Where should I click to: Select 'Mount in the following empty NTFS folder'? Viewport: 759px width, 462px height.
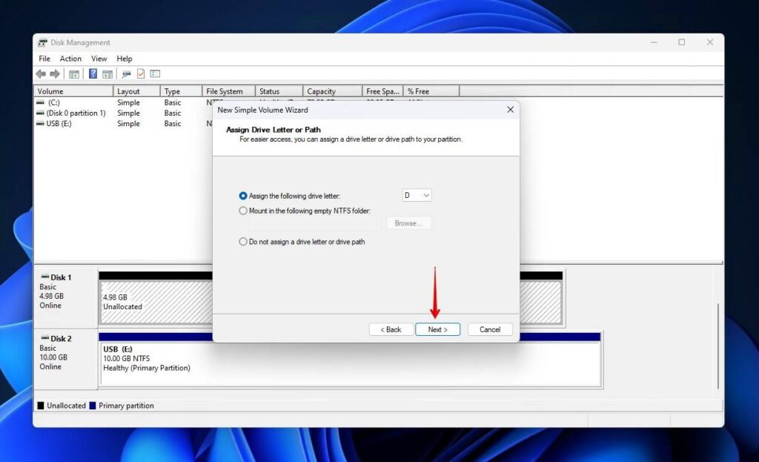click(243, 211)
